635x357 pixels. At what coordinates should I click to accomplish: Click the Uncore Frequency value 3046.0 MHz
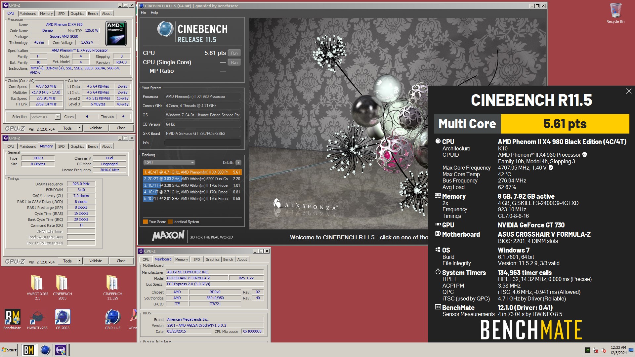(109, 170)
